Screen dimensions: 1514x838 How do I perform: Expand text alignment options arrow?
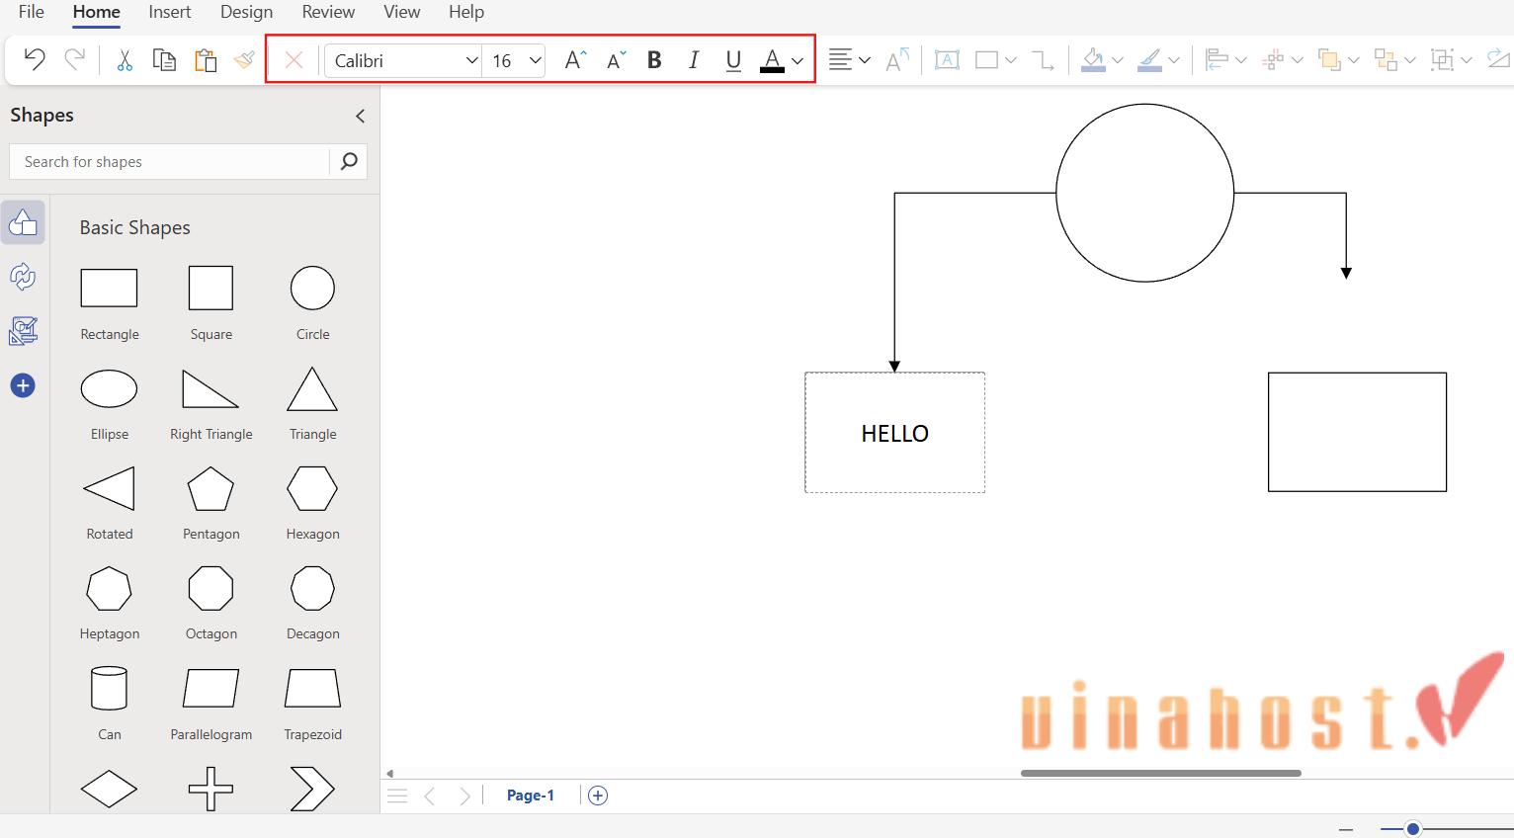(x=865, y=61)
